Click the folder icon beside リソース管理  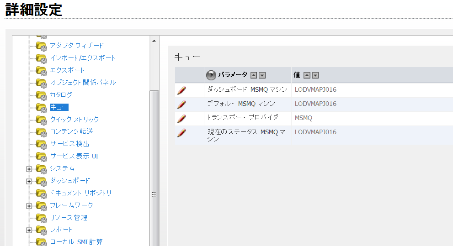[42, 218]
